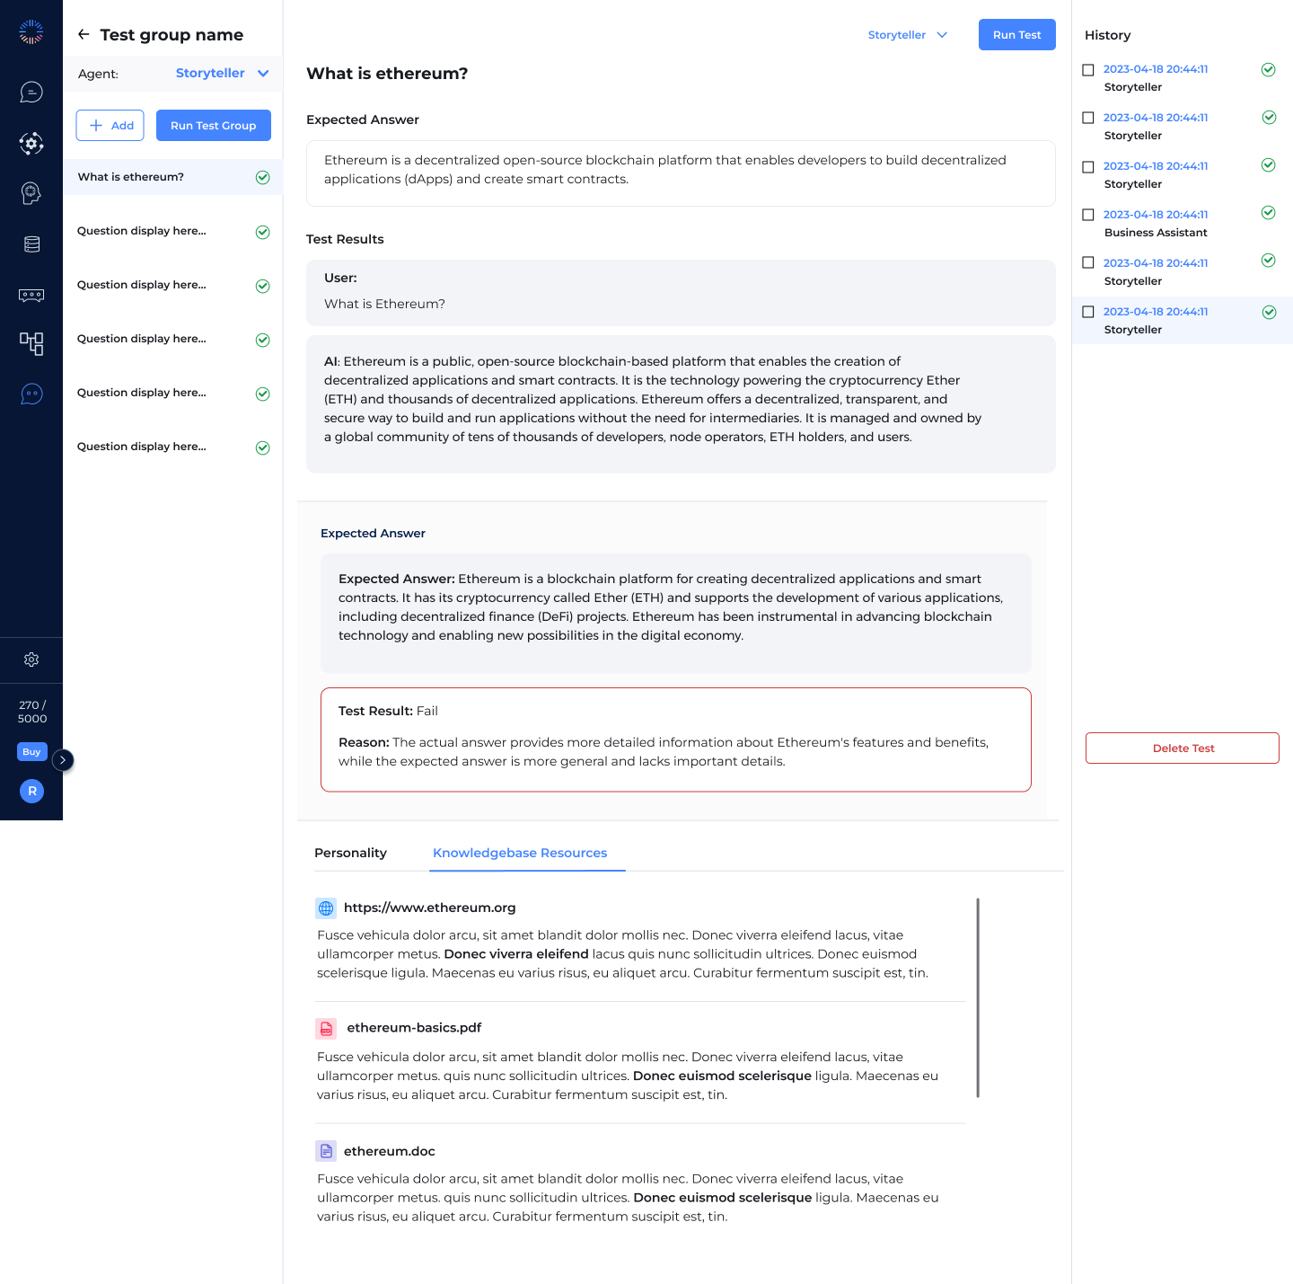This screenshot has width=1293, height=1284.
Task: Click the 270 / 5000 credits counter
Action: click(x=32, y=712)
